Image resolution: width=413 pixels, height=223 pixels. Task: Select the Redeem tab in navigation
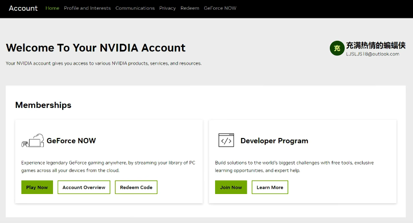tap(190, 8)
